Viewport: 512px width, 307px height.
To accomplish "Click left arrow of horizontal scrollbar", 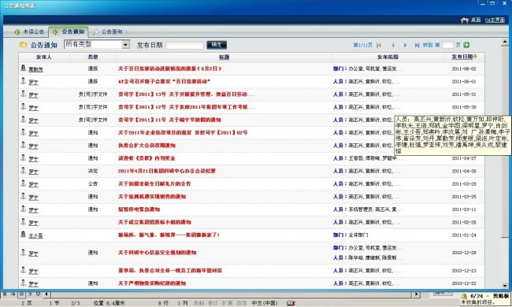I will point(46,294).
